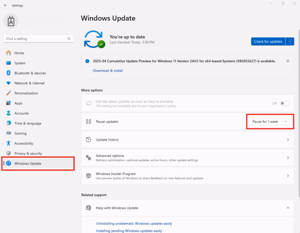Click the megaphone icon for latest updates
The image size is (300, 233).
88,103
